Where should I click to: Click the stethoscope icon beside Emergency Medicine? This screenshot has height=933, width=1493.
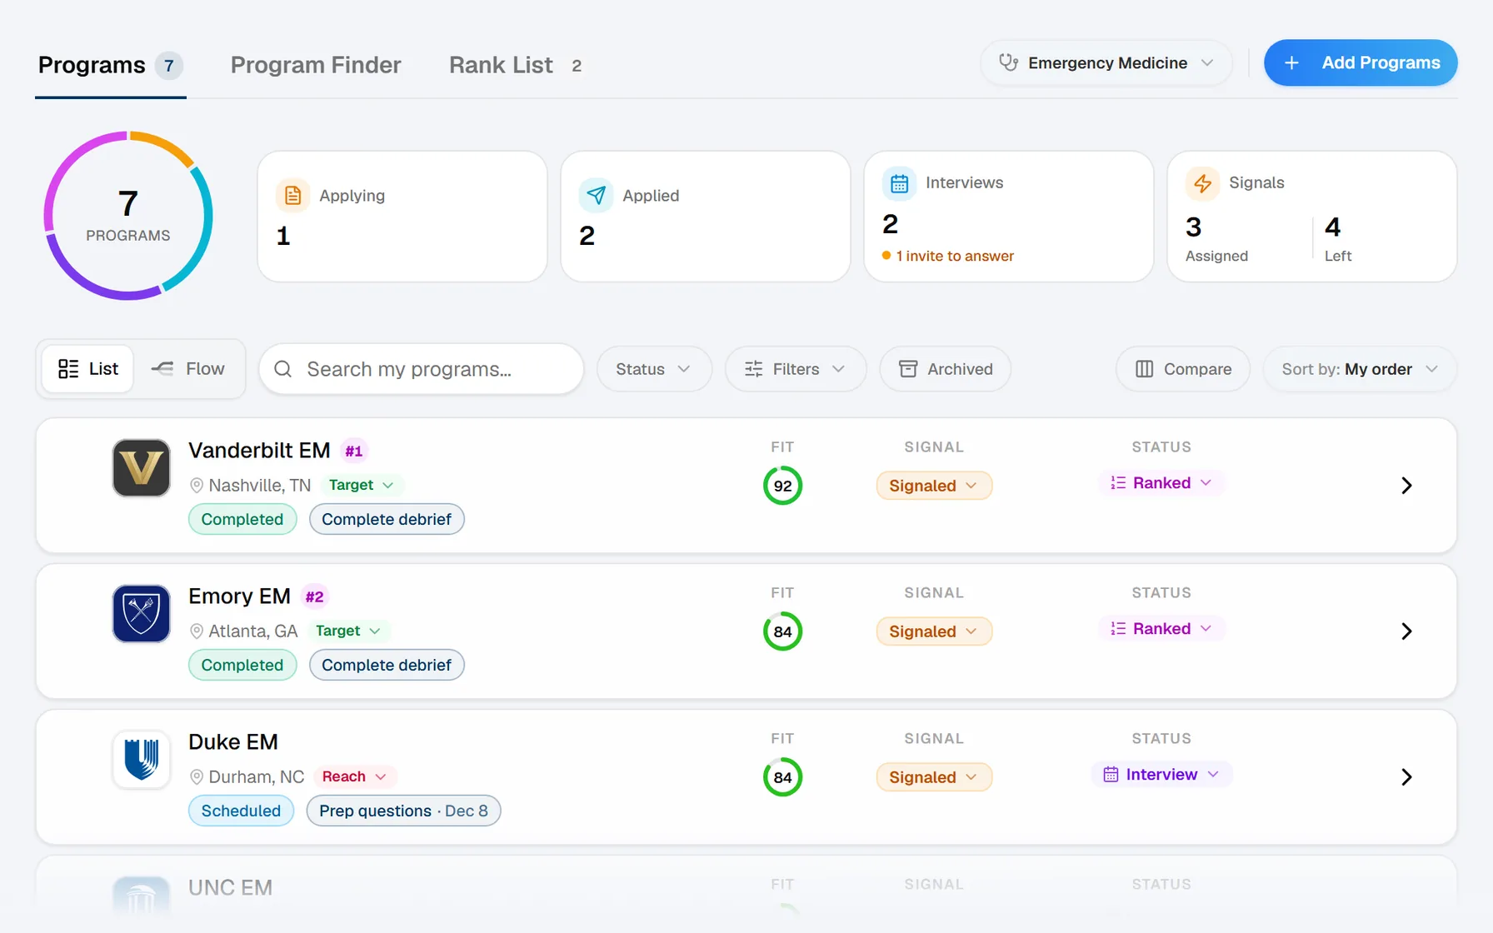tap(1008, 62)
